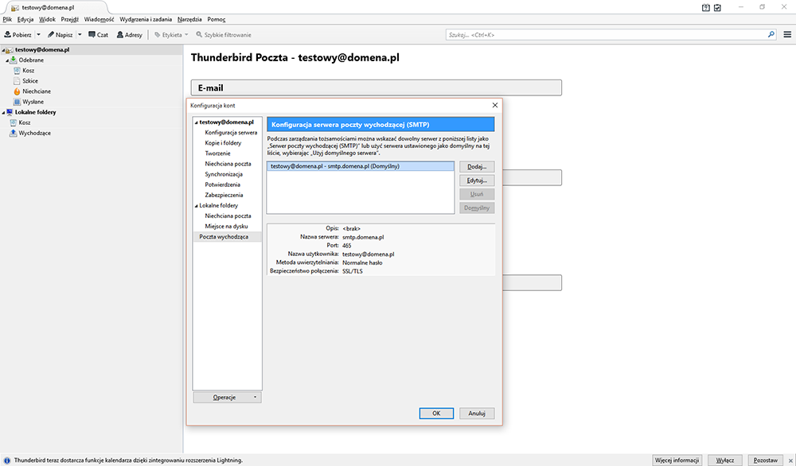Open Miejsce na dysku settings

226,226
